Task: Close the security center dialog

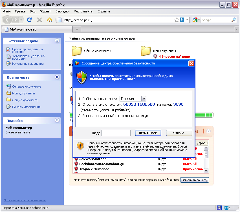Action: tap(191, 63)
